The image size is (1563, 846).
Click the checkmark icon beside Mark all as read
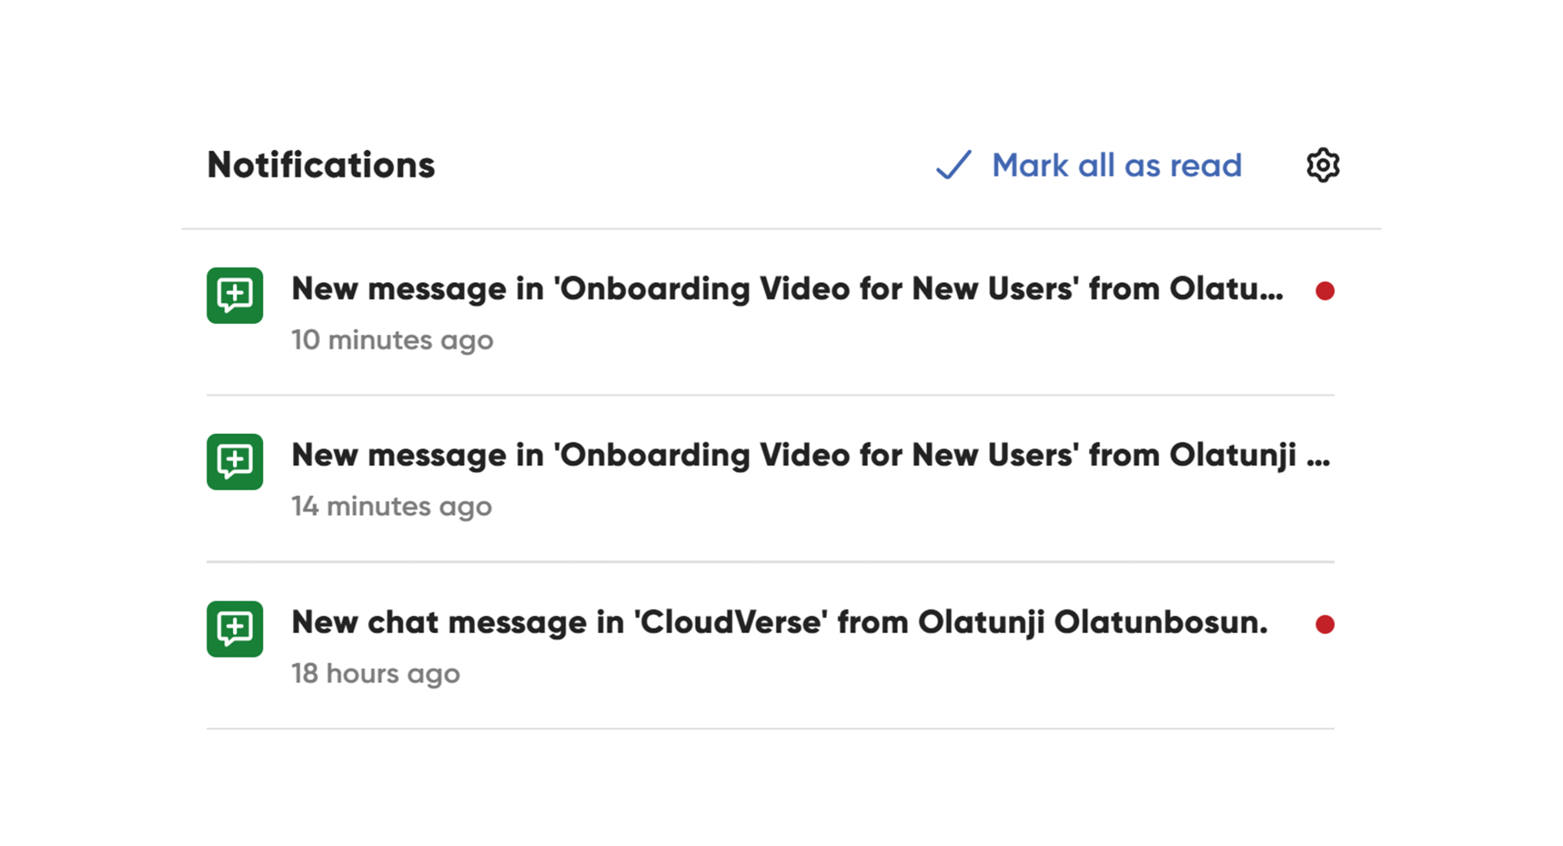tap(953, 165)
